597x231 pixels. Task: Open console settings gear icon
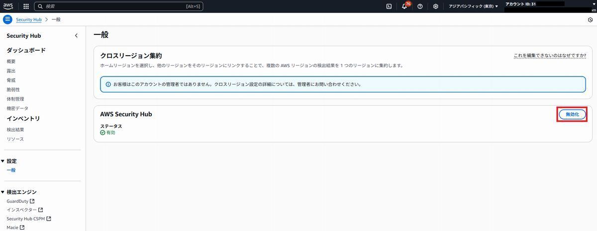click(435, 6)
